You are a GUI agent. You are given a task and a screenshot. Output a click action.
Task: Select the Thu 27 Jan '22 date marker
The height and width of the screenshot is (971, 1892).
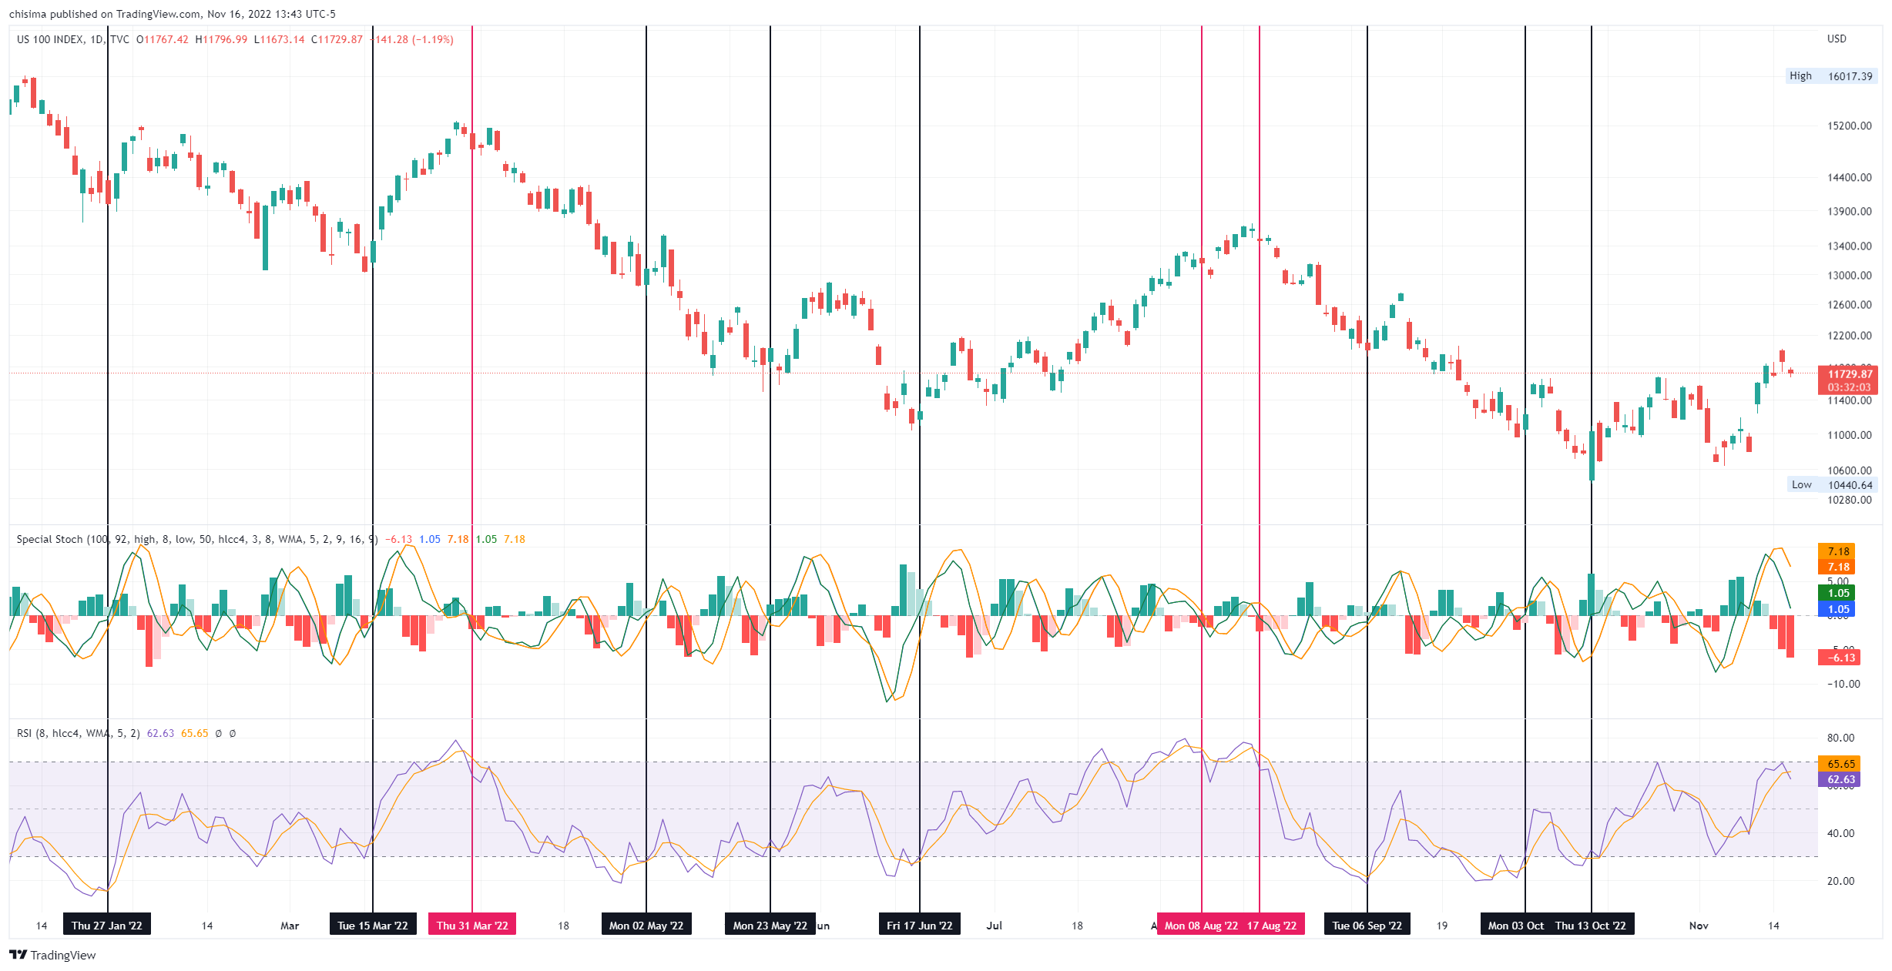click(106, 925)
